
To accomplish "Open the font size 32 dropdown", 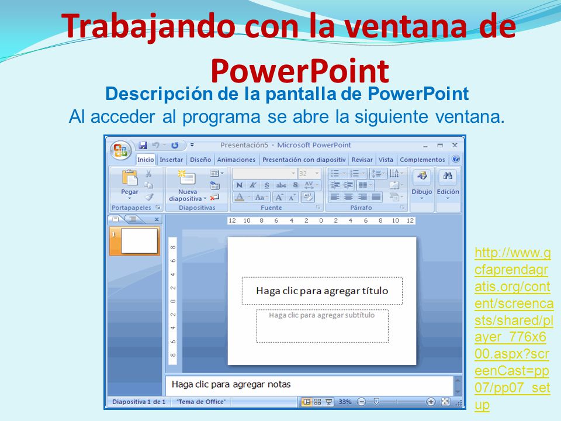I will pyautogui.click(x=310, y=174).
